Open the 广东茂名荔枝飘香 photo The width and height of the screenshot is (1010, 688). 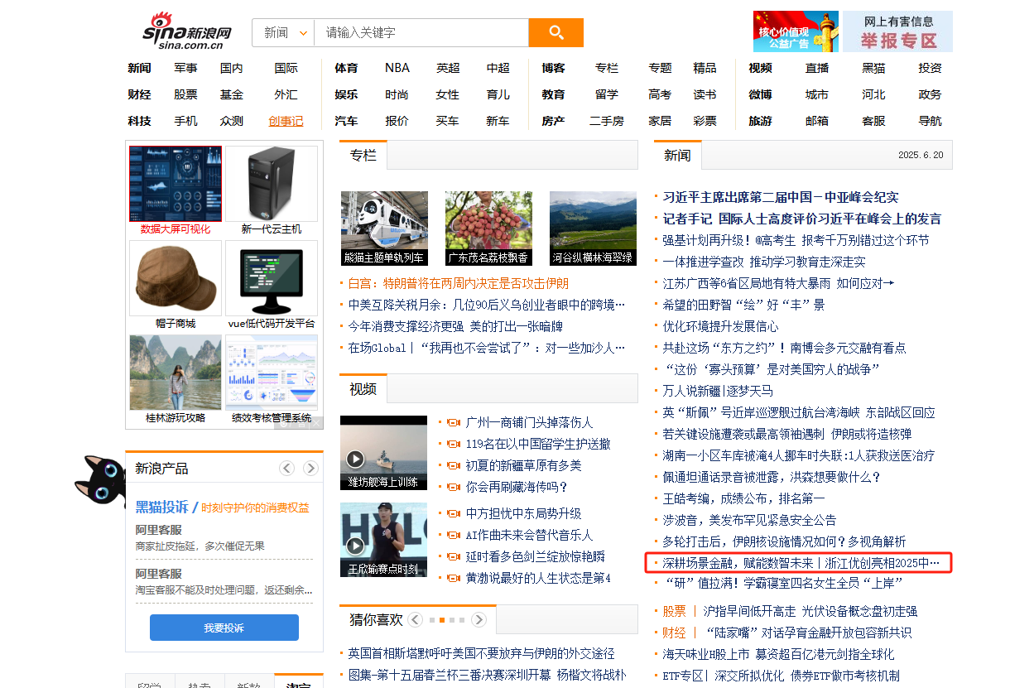pos(488,229)
